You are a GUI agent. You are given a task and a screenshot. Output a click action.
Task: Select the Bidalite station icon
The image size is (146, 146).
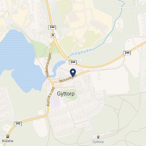[8, 136]
